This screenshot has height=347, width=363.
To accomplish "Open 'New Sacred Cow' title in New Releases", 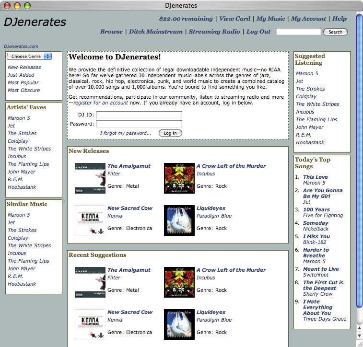I will coord(130,208).
